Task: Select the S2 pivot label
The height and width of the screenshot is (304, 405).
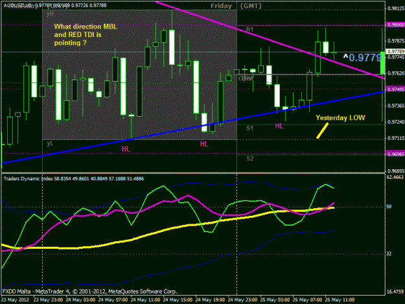Action: 250,159
